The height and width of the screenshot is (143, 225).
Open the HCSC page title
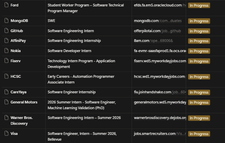[x=16, y=76]
